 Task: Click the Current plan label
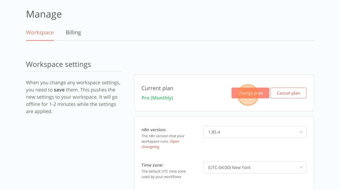point(157,88)
